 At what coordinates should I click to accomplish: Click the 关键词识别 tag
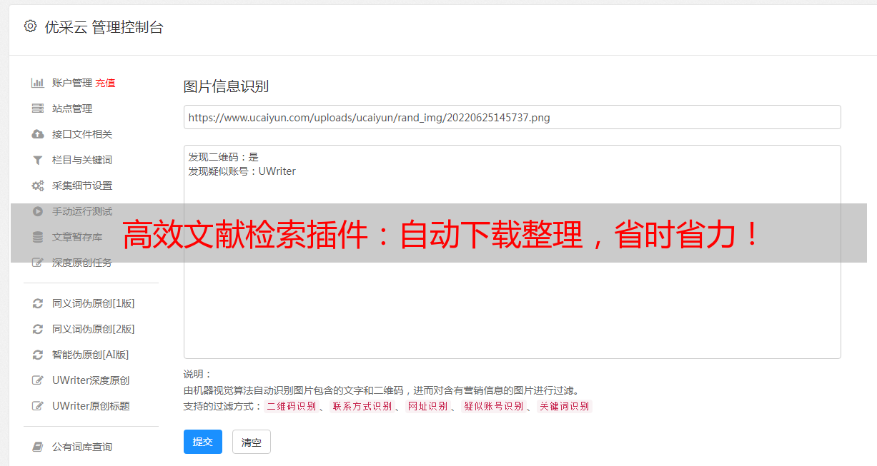coord(565,406)
